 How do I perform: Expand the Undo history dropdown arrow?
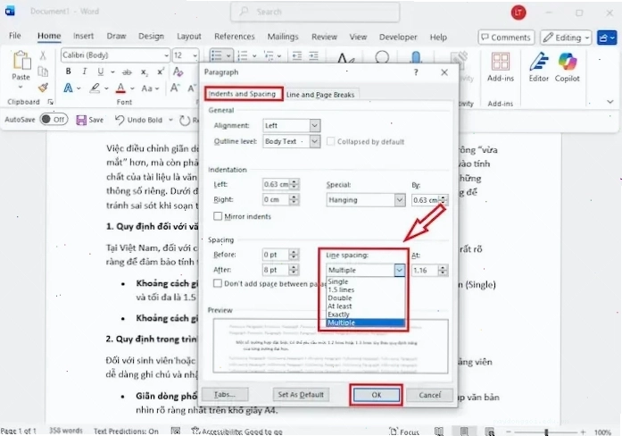point(170,120)
